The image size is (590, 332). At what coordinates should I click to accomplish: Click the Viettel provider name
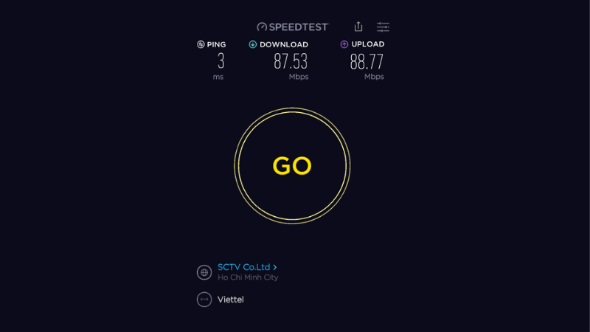click(231, 300)
